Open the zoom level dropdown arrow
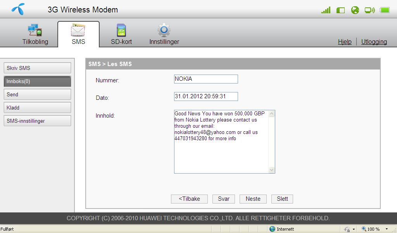The width and height of the screenshot is (397, 233). pos(387,229)
